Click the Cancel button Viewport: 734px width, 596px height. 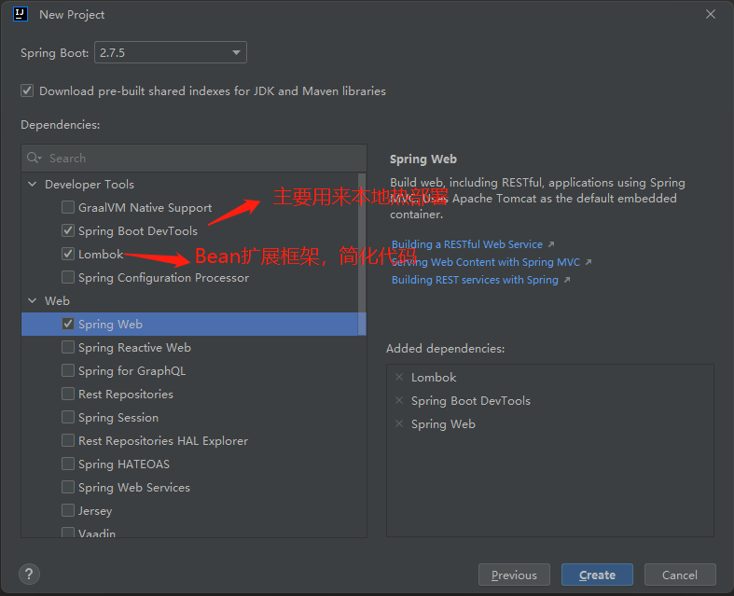[680, 575]
